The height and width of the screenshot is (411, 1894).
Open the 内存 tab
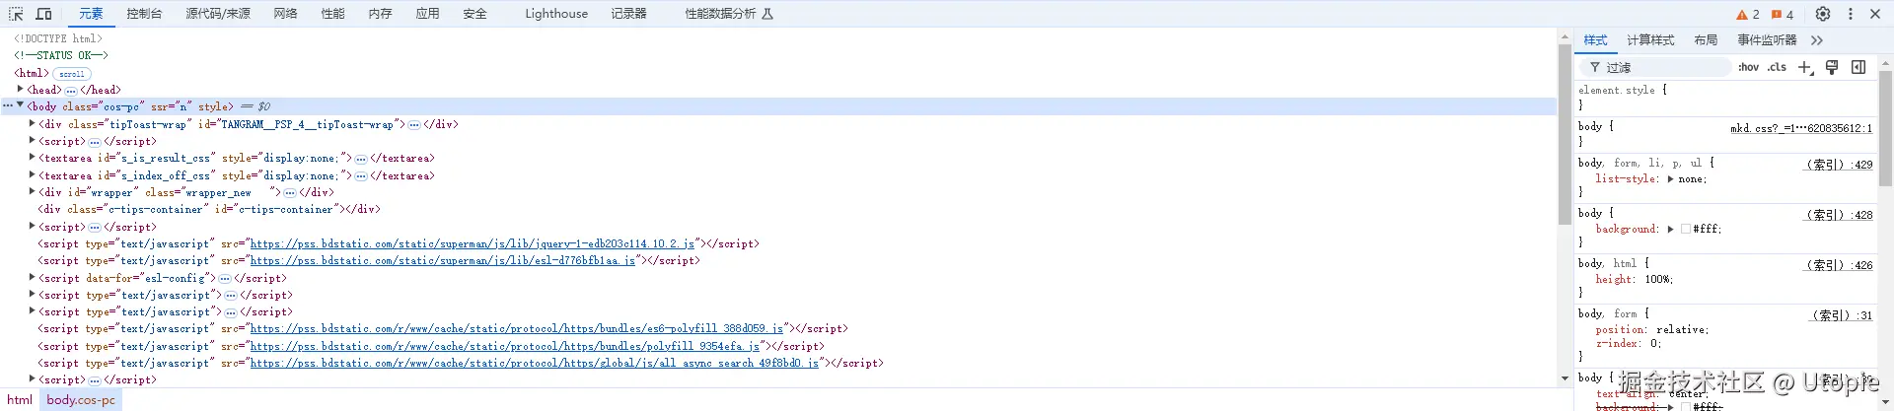381,14
